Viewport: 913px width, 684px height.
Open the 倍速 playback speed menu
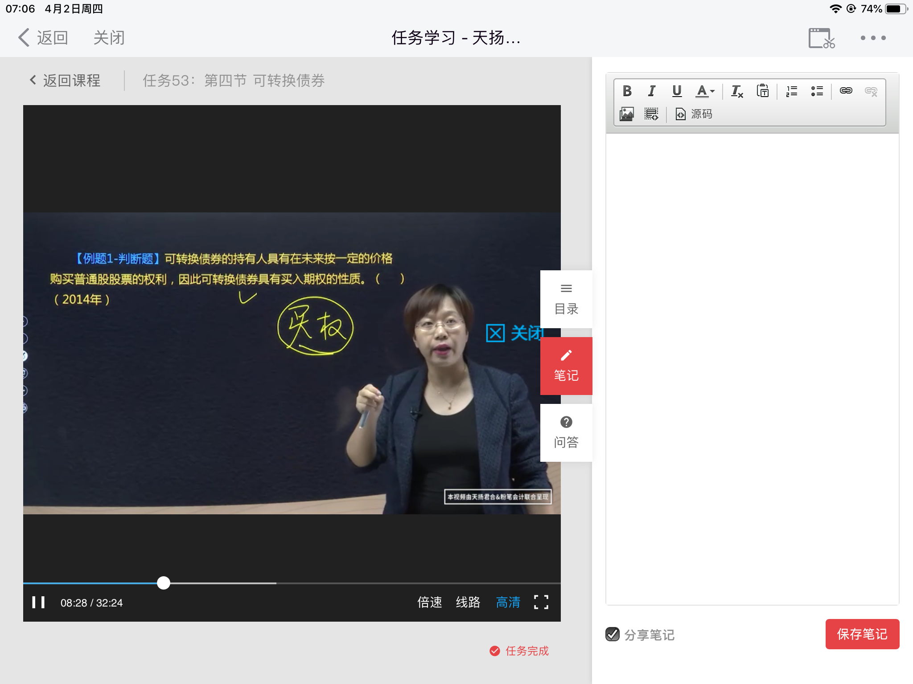pyautogui.click(x=429, y=603)
